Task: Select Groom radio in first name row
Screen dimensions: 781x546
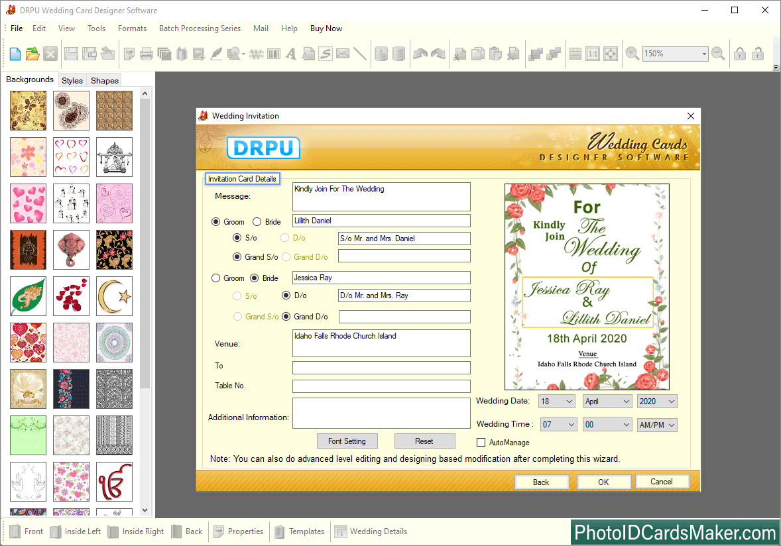Action: point(215,222)
